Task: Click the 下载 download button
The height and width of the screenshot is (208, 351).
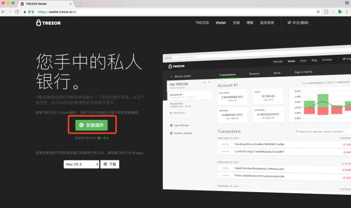Action: 110,164
